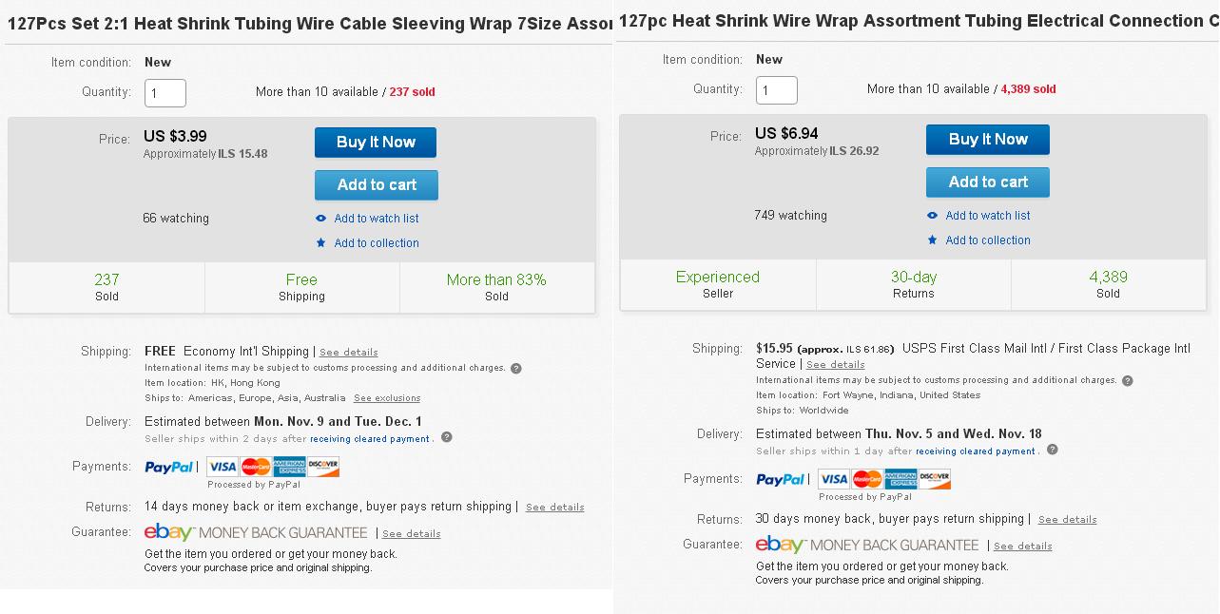Click the help icon next to left cleared payment
This screenshot has width=1220, height=614.
tap(447, 437)
